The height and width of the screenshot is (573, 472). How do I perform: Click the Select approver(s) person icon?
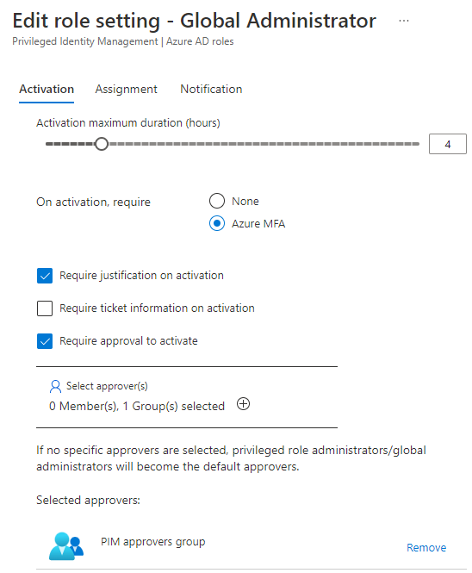pyautogui.click(x=55, y=386)
